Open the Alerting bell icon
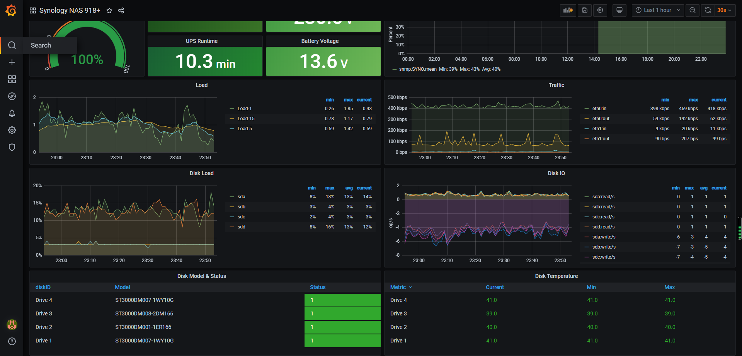This screenshot has width=742, height=356. click(x=12, y=113)
